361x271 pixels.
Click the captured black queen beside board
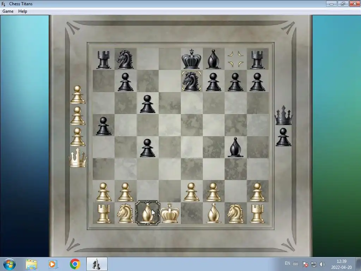pyautogui.click(x=283, y=115)
